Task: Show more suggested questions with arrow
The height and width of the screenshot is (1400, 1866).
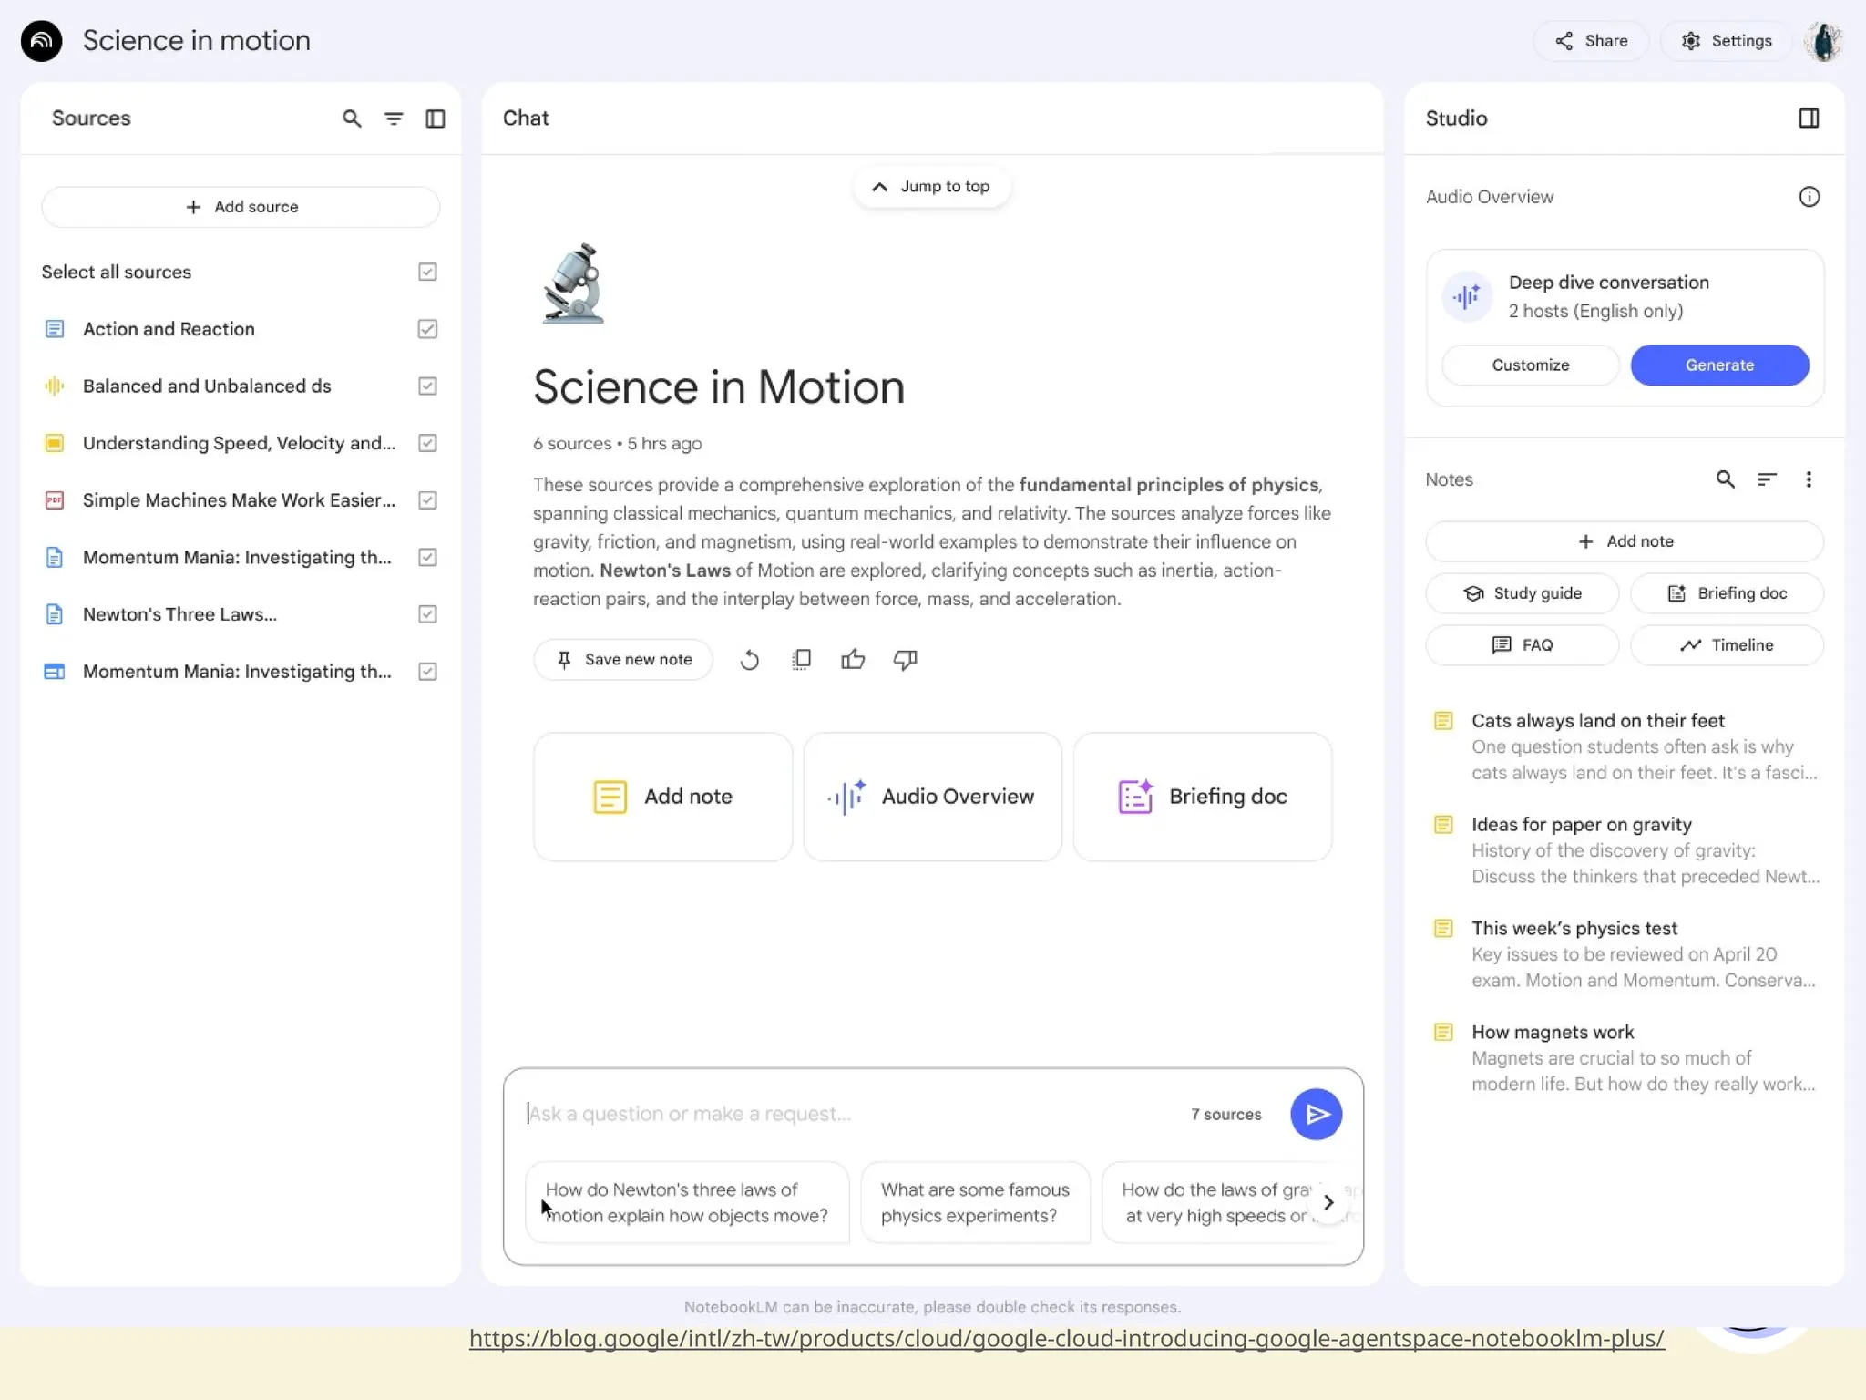Action: click(1328, 1202)
